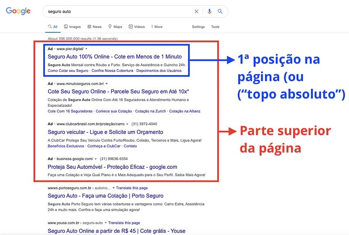The height and width of the screenshot is (235, 349).
Task: Click phone number (31) 99636-9354
Action: [x=114, y=159]
